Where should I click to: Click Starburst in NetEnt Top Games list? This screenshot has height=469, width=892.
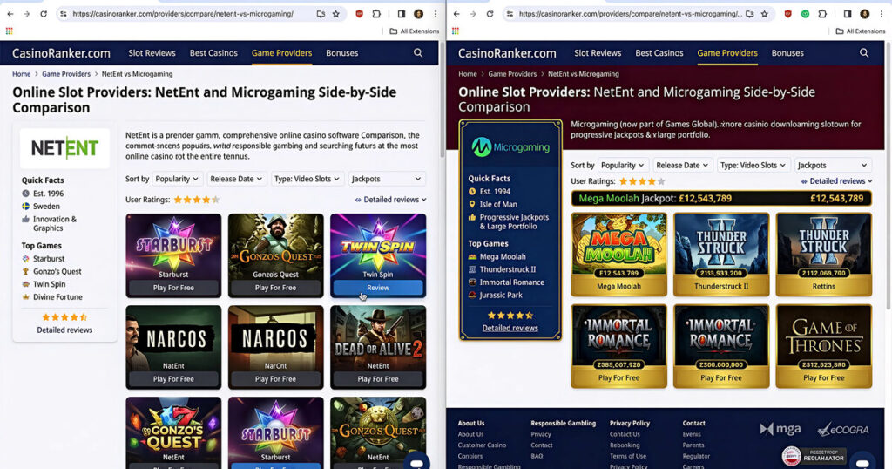[49, 258]
